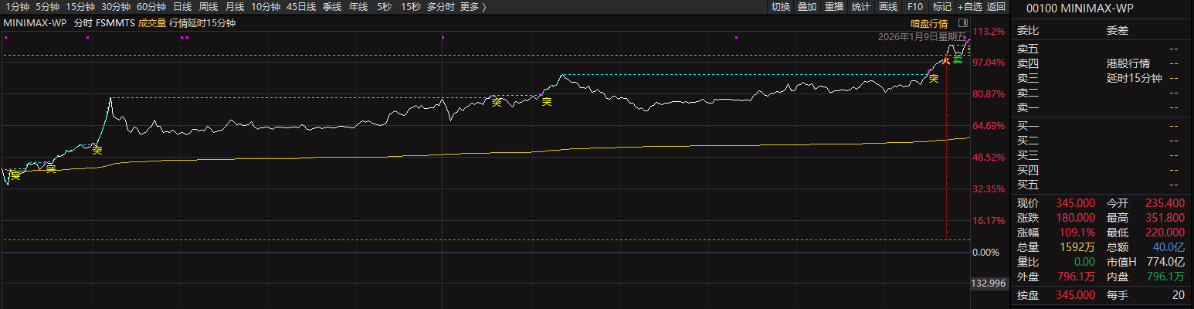Image resolution: width=1194 pixels, height=309 pixels.
Task: Click the 返回 back button
Action: [x=996, y=7]
